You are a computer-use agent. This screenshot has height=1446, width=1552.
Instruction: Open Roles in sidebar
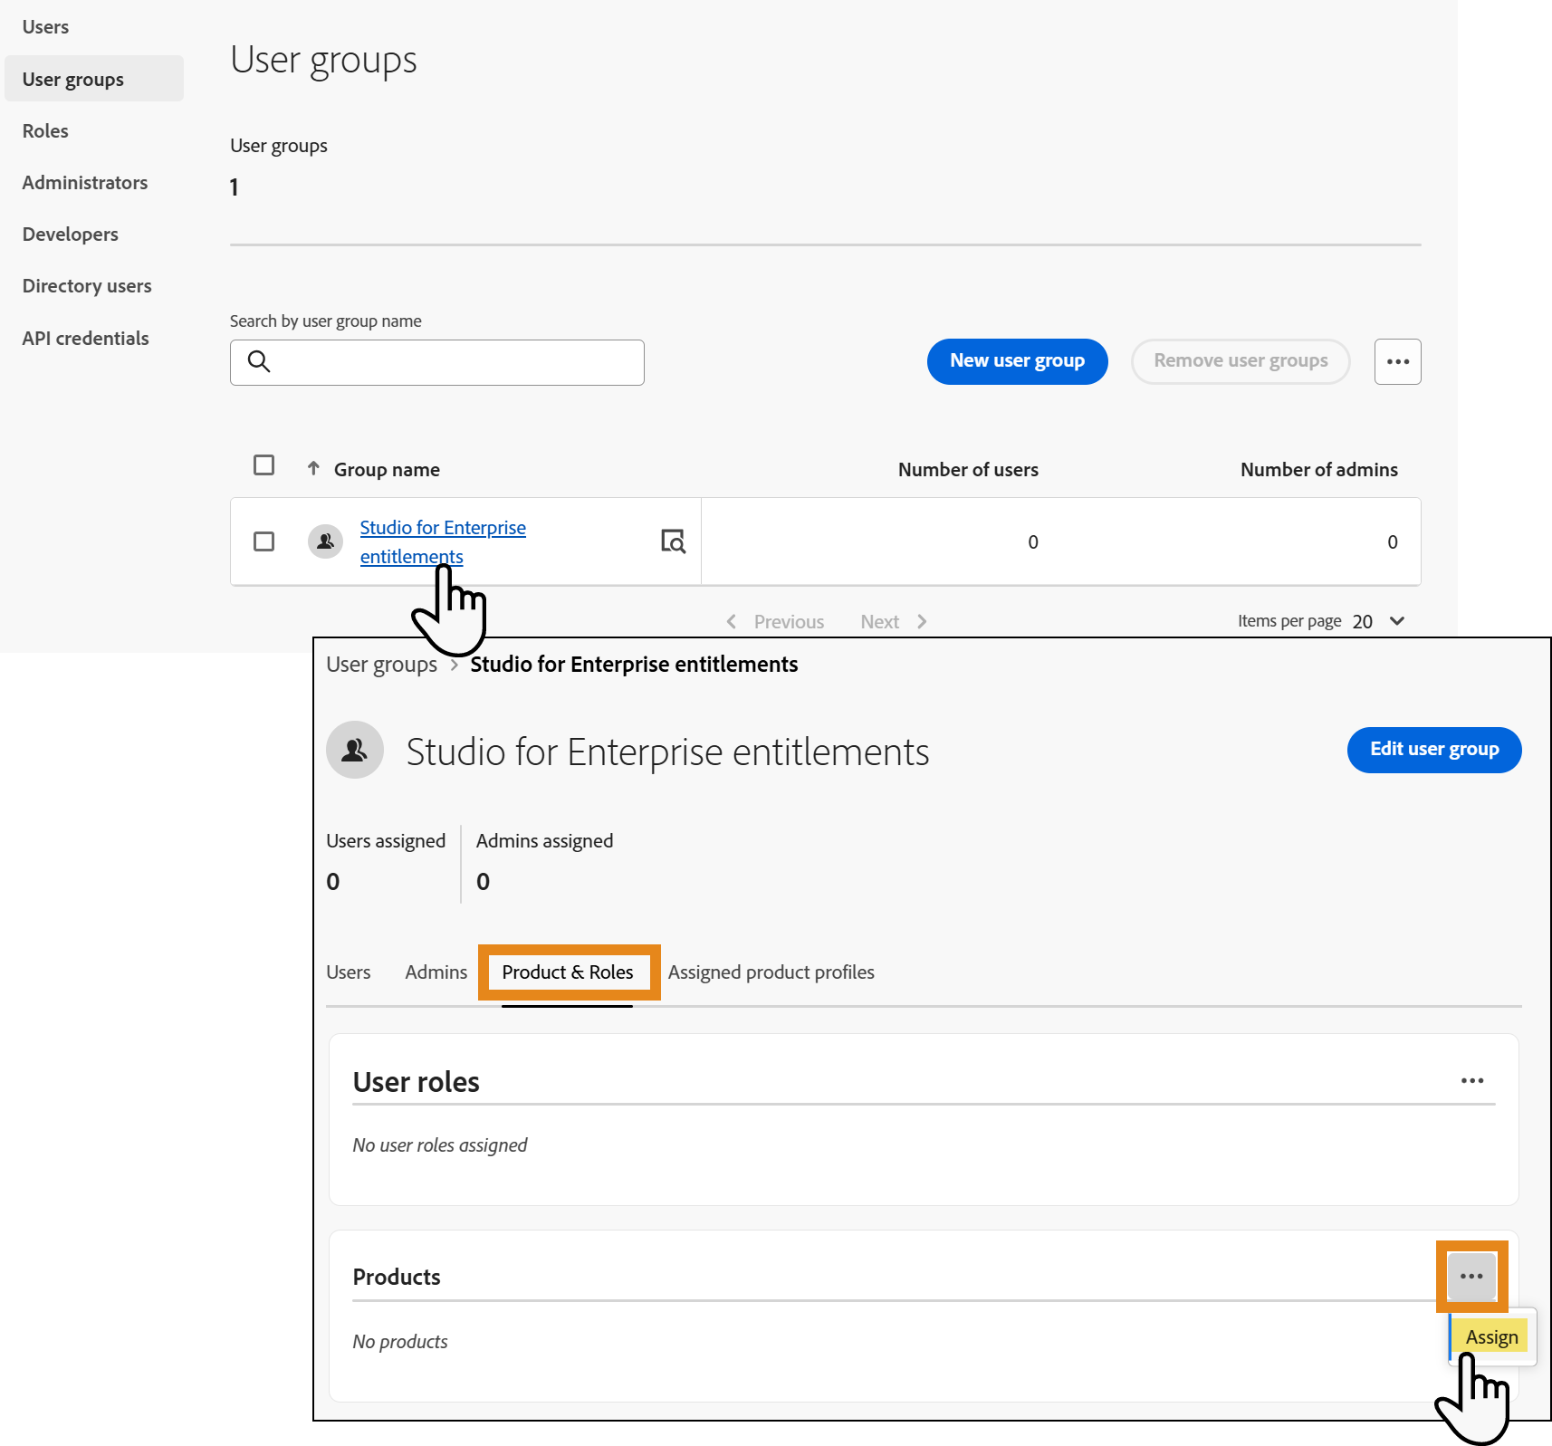pyautogui.click(x=45, y=131)
